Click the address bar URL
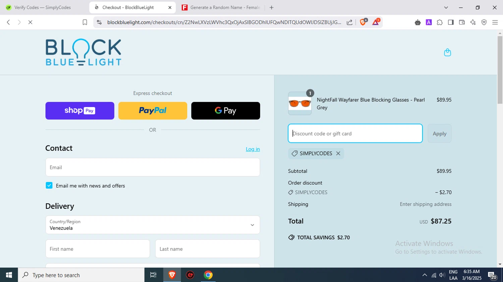 [x=224, y=22]
